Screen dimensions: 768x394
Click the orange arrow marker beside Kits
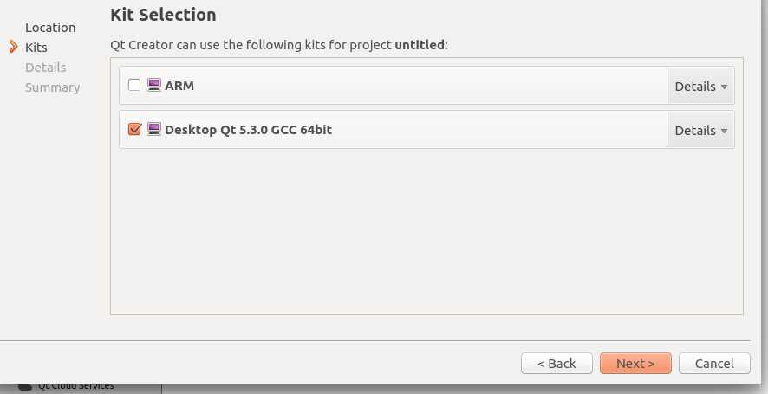pyautogui.click(x=13, y=47)
